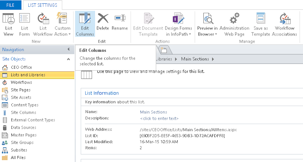This screenshot has width=303, height=162.
Task: Click the List Workflow icon
Action: coord(43,19)
